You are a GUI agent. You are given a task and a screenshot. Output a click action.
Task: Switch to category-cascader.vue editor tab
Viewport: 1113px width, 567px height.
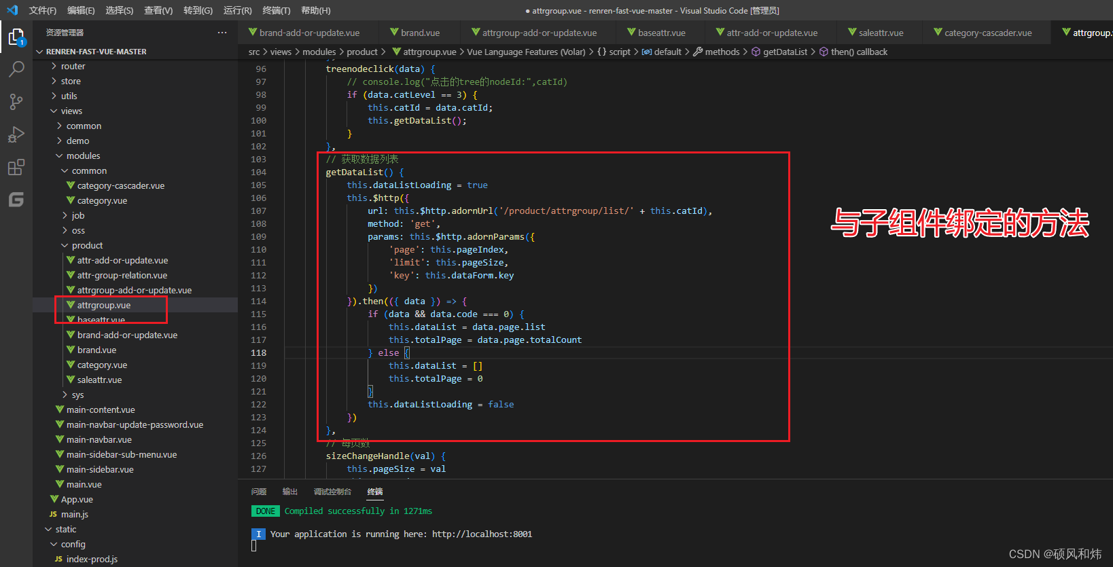pos(988,33)
